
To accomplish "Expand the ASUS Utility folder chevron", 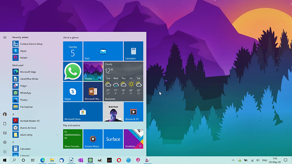I will tap(57, 135).
